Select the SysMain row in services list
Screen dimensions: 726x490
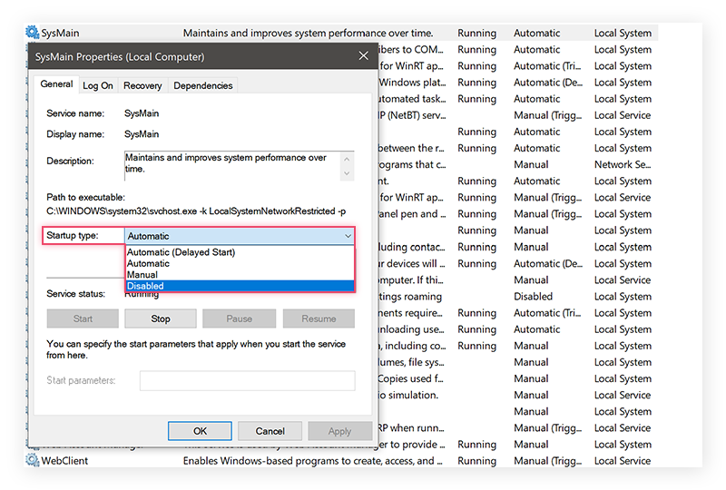[341, 33]
